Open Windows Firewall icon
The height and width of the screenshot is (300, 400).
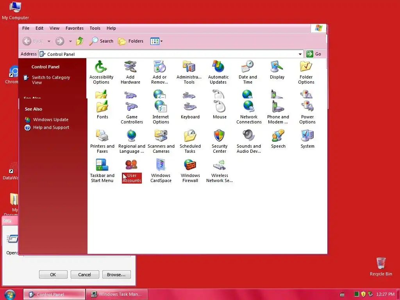(190, 171)
